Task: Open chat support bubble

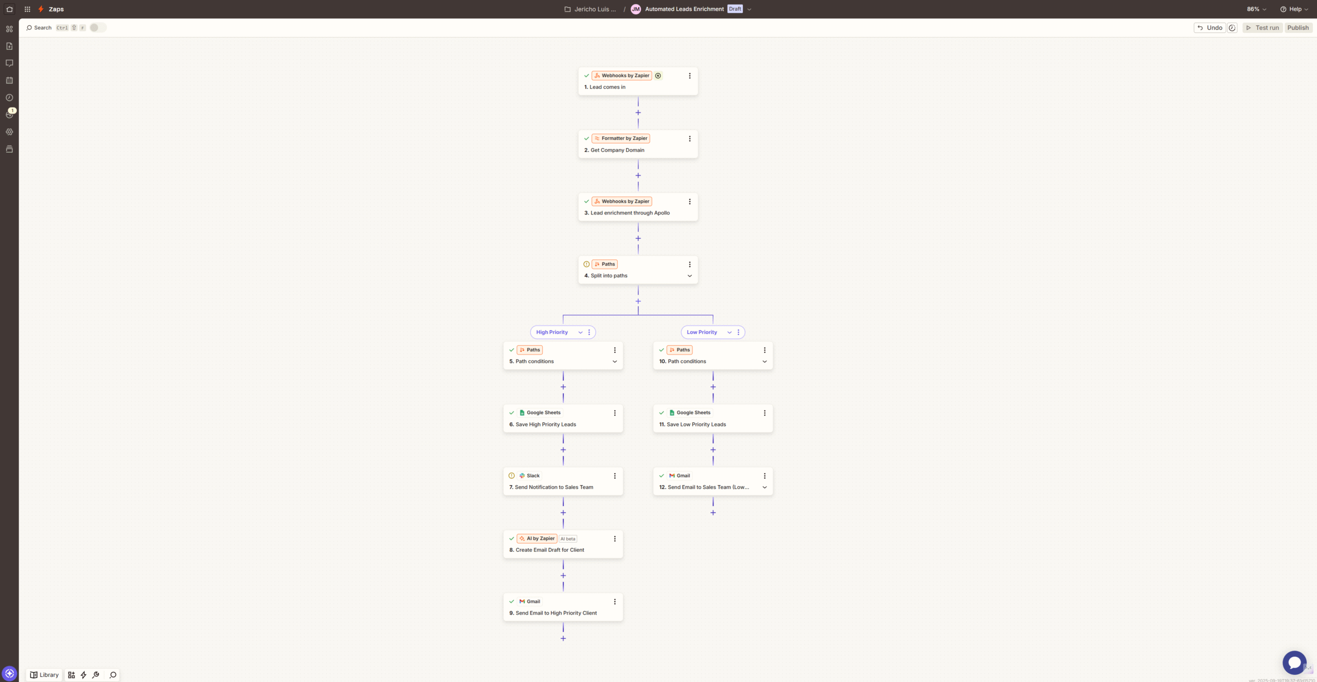Action: (1294, 662)
